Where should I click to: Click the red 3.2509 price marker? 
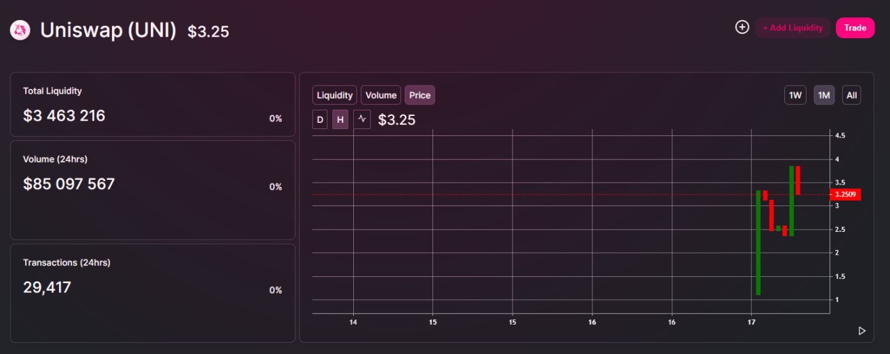[x=846, y=194]
